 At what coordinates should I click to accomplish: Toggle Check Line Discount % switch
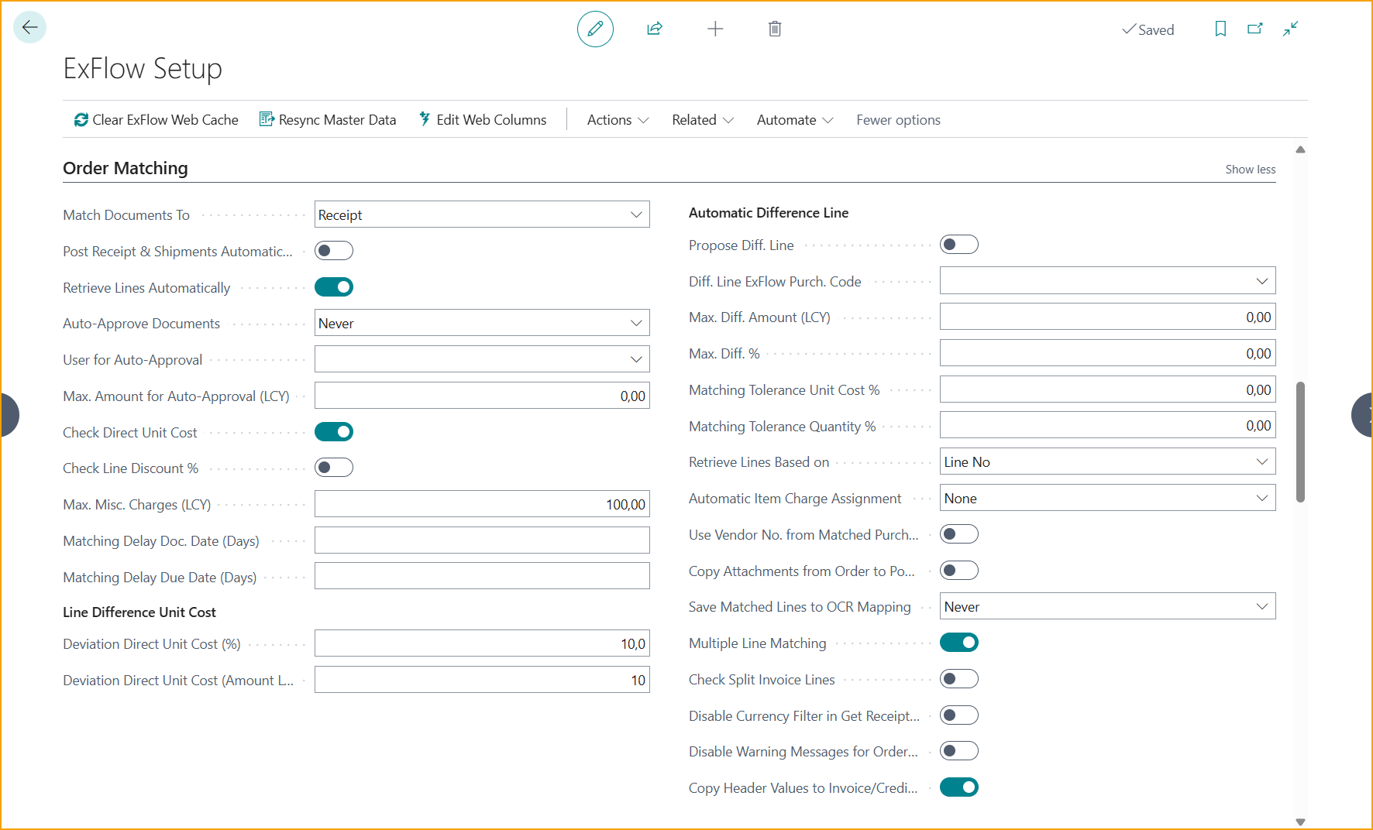tap(334, 468)
